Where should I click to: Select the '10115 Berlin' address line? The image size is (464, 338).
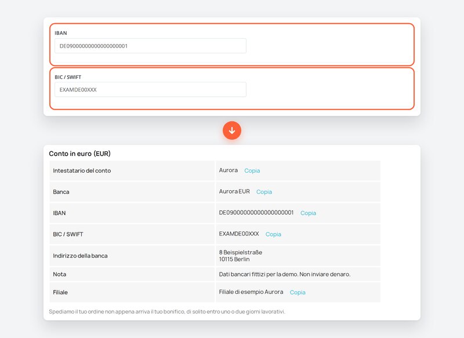click(x=234, y=259)
